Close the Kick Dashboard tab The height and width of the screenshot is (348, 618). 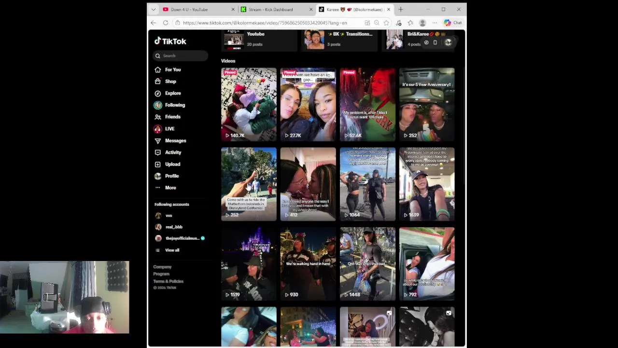[x=311, y=9]
